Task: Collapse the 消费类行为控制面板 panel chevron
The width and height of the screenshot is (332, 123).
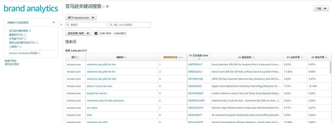Action: click(54, 22)
